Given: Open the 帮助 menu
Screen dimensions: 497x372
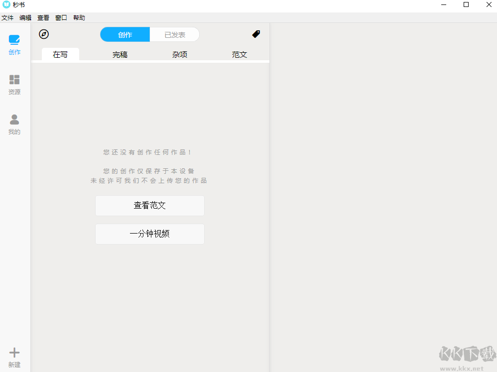Looking at the screenshot, I should pos(79,17).
